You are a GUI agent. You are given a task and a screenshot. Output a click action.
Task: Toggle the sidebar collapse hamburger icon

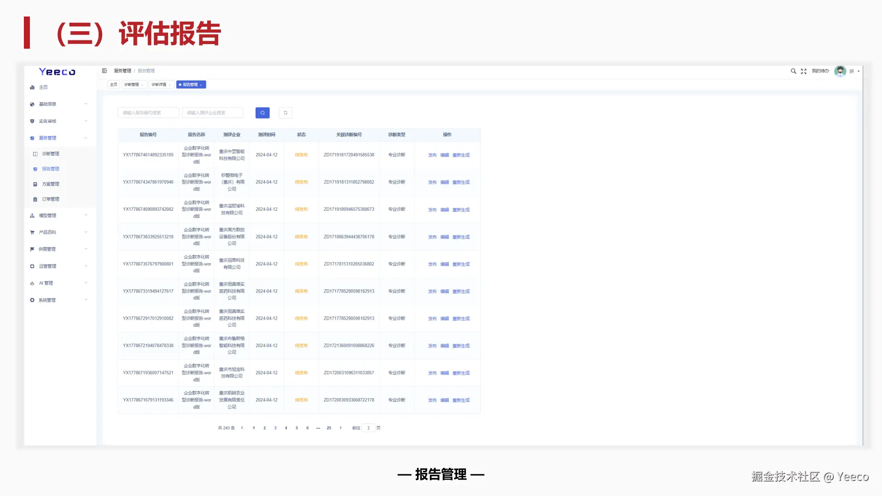click(104, 71)
